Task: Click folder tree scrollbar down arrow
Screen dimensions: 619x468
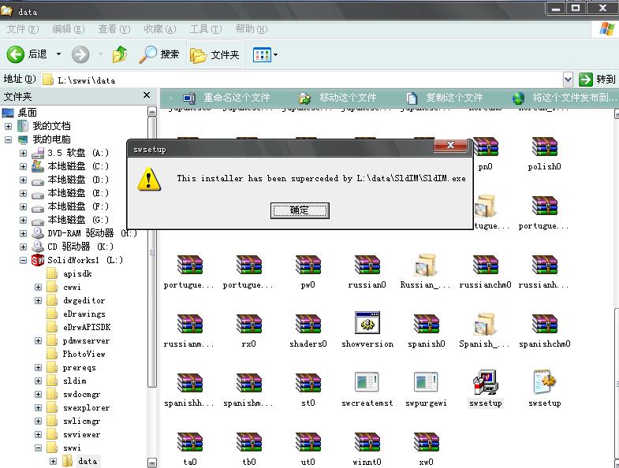Action: (x=152, y=462)
